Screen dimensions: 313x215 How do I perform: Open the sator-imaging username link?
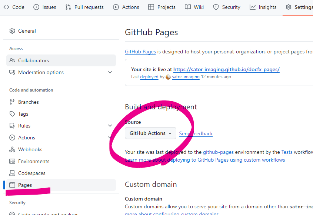click(186, 77)
